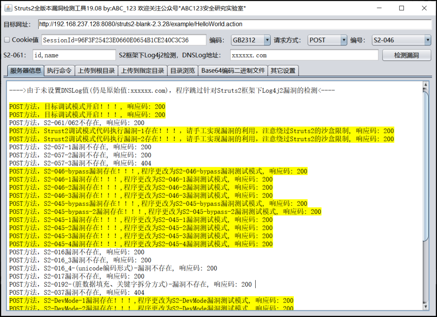Viewport: 437px width, 317px height.
Task: Click the line 'S2-057-3漏洞不存在' 404
Action: (80, 163)
